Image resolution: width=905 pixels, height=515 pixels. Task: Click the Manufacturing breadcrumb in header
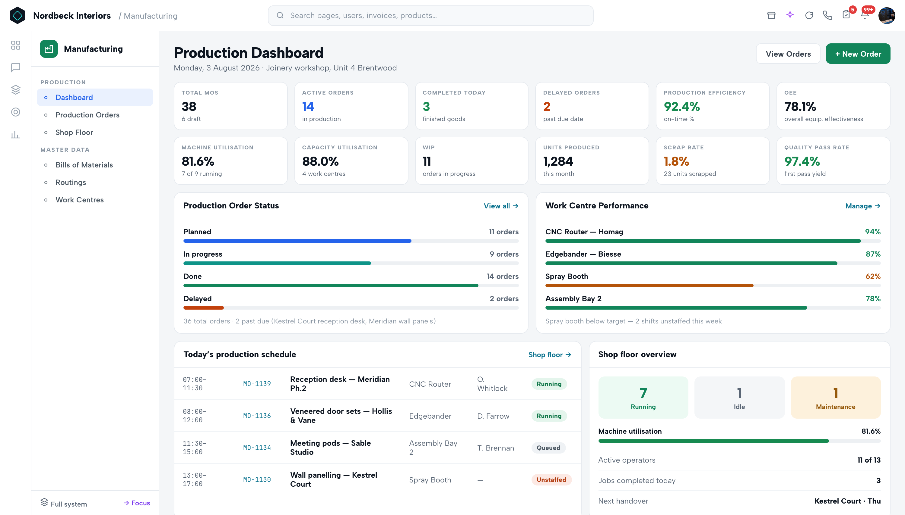point(151,16)
